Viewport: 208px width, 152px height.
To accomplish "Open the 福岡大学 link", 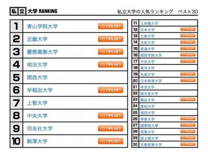I will pyautogui.click(x=147, y=113).
